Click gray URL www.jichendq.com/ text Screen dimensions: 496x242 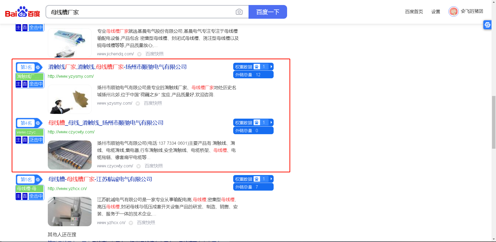(x=115, y=54)
